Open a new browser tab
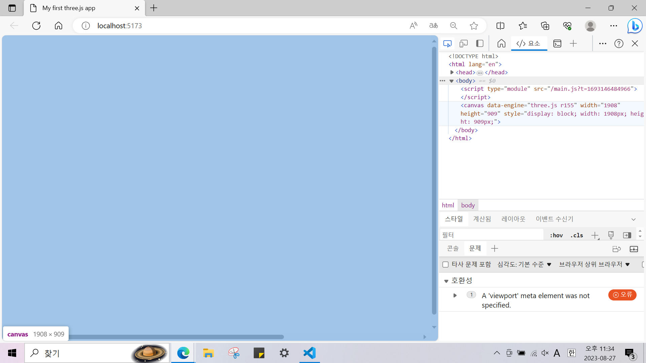This screenshot has height=363, width=646. pyautogui.click(x=154, y=8)
